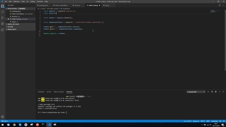Select the index-route.js editor tab

[x=93, y=5]
